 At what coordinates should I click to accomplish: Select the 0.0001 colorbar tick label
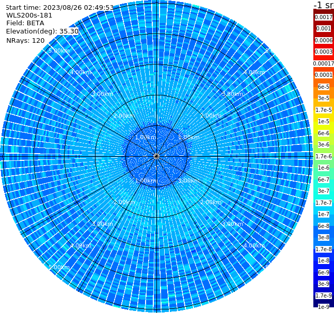tap(324, 75)
